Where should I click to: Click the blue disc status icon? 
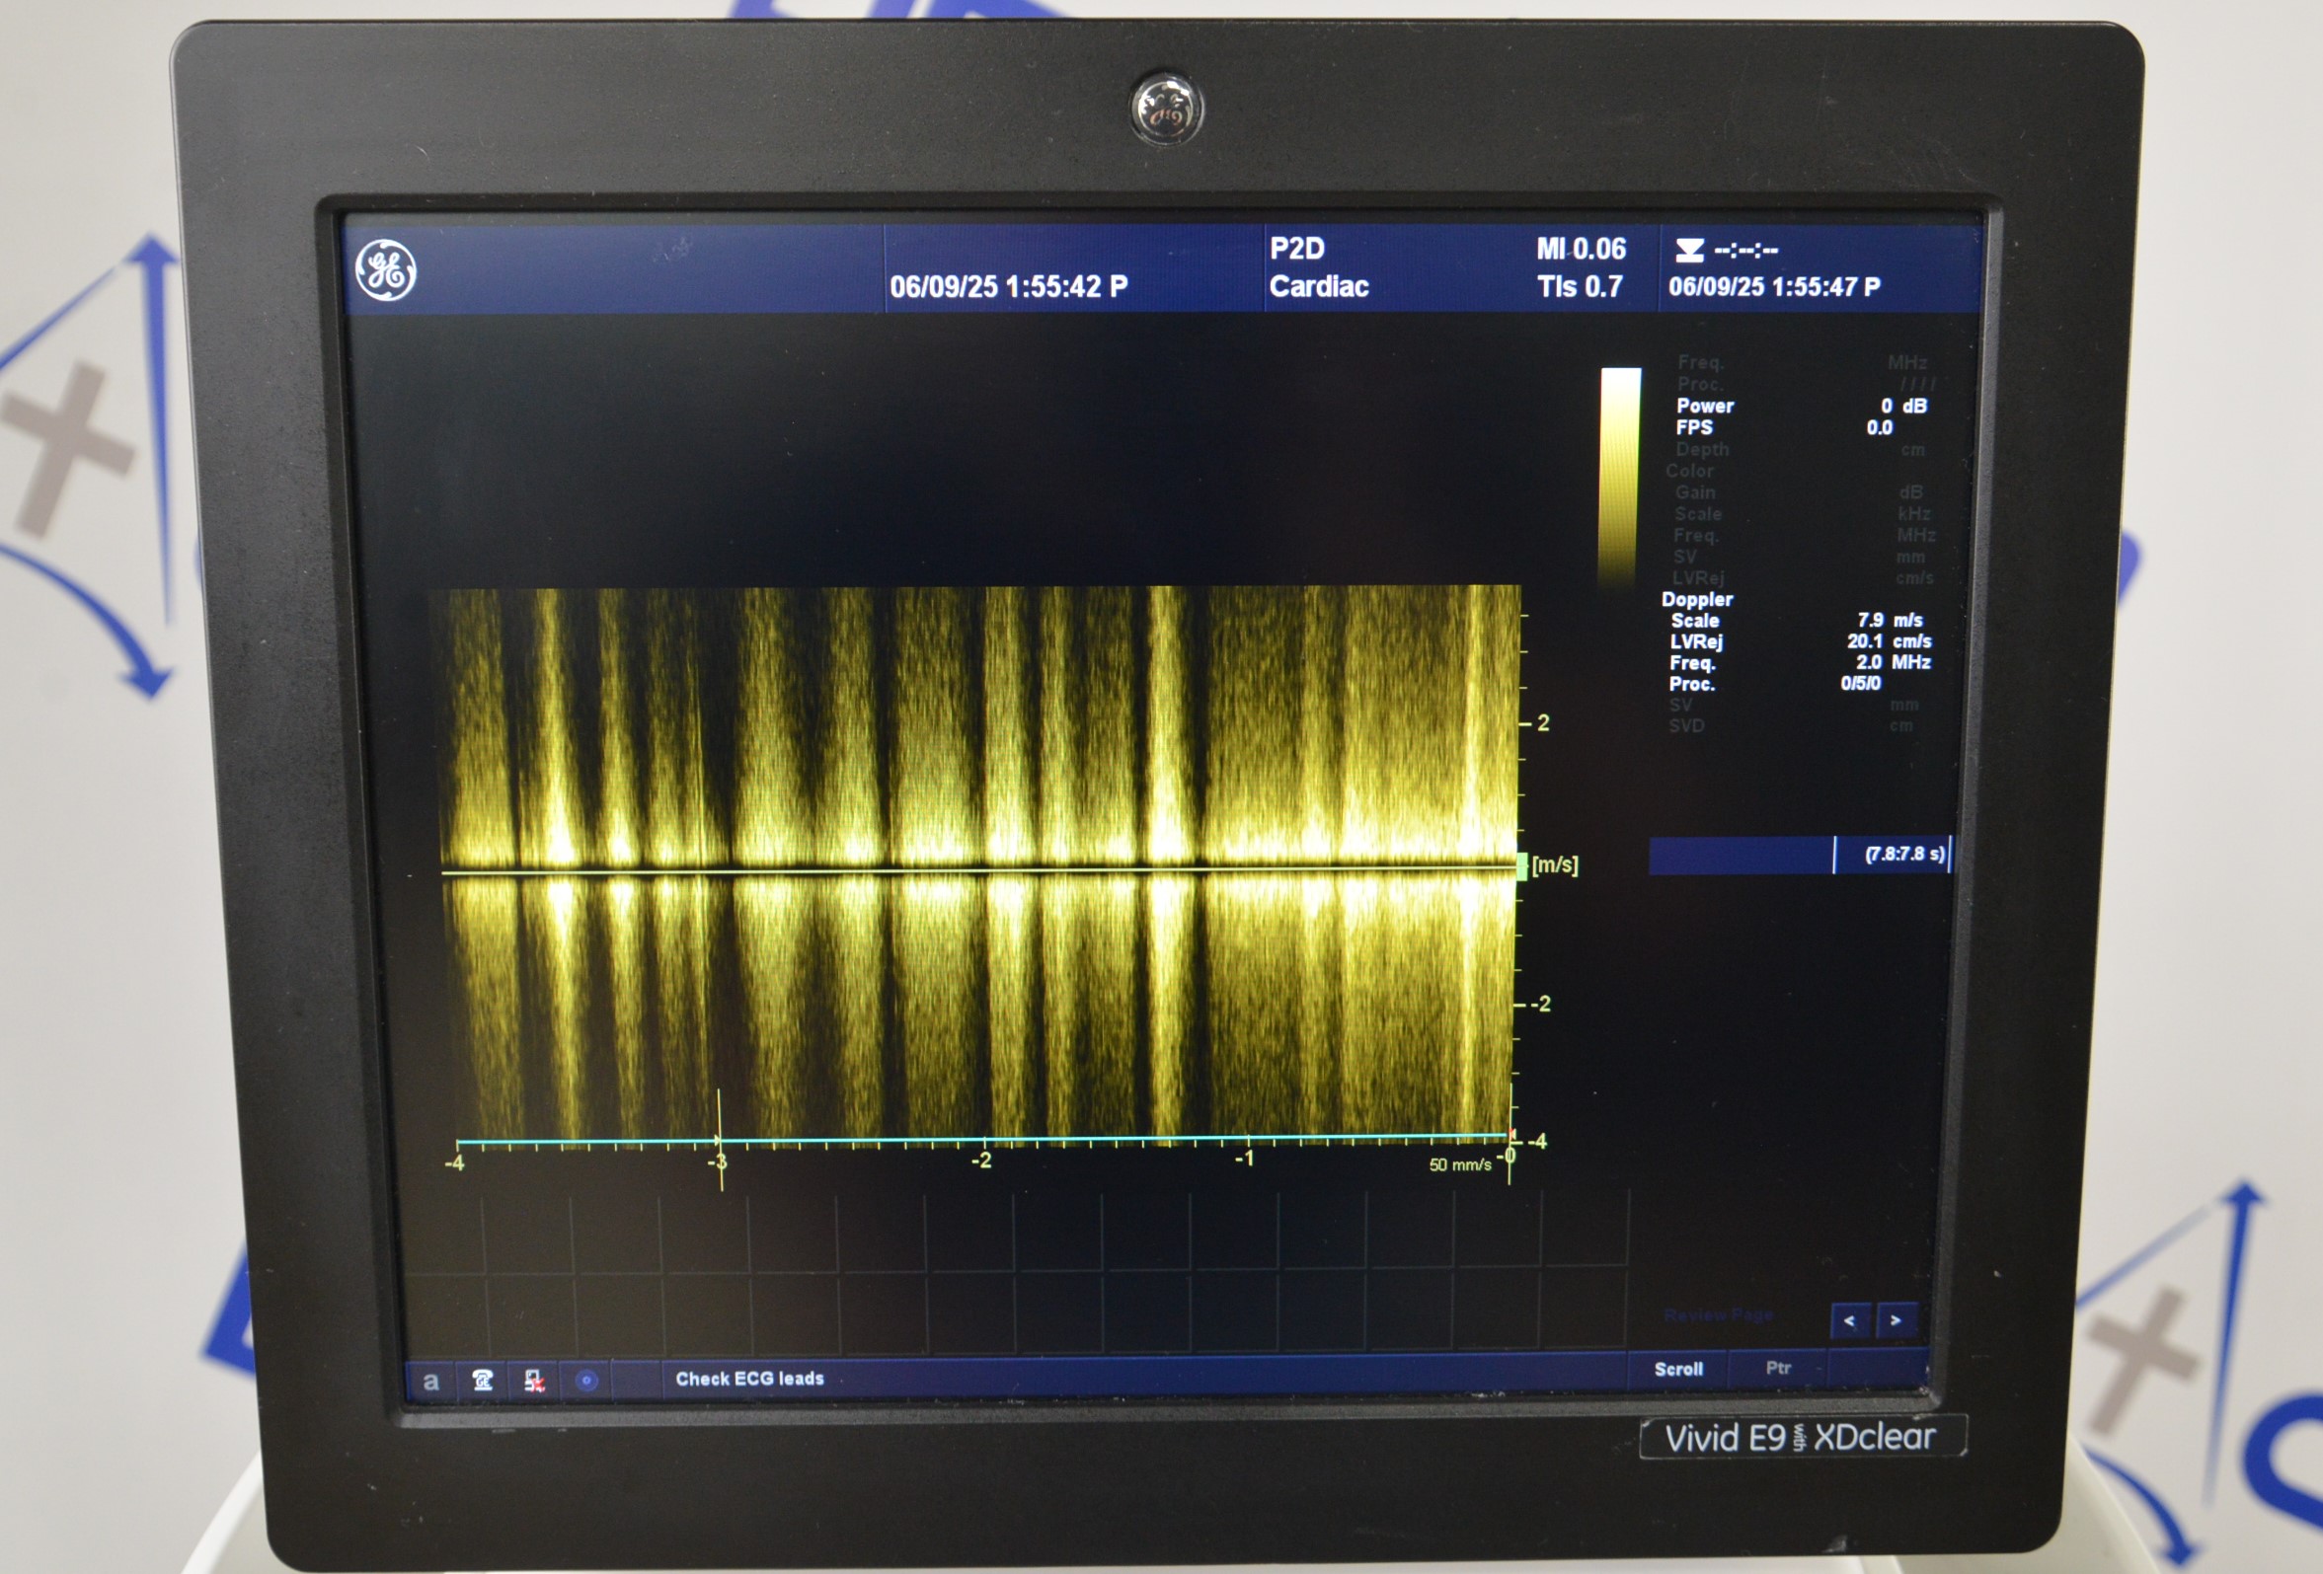586,1382
